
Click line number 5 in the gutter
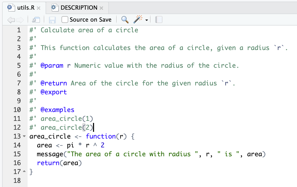[19, 65]
